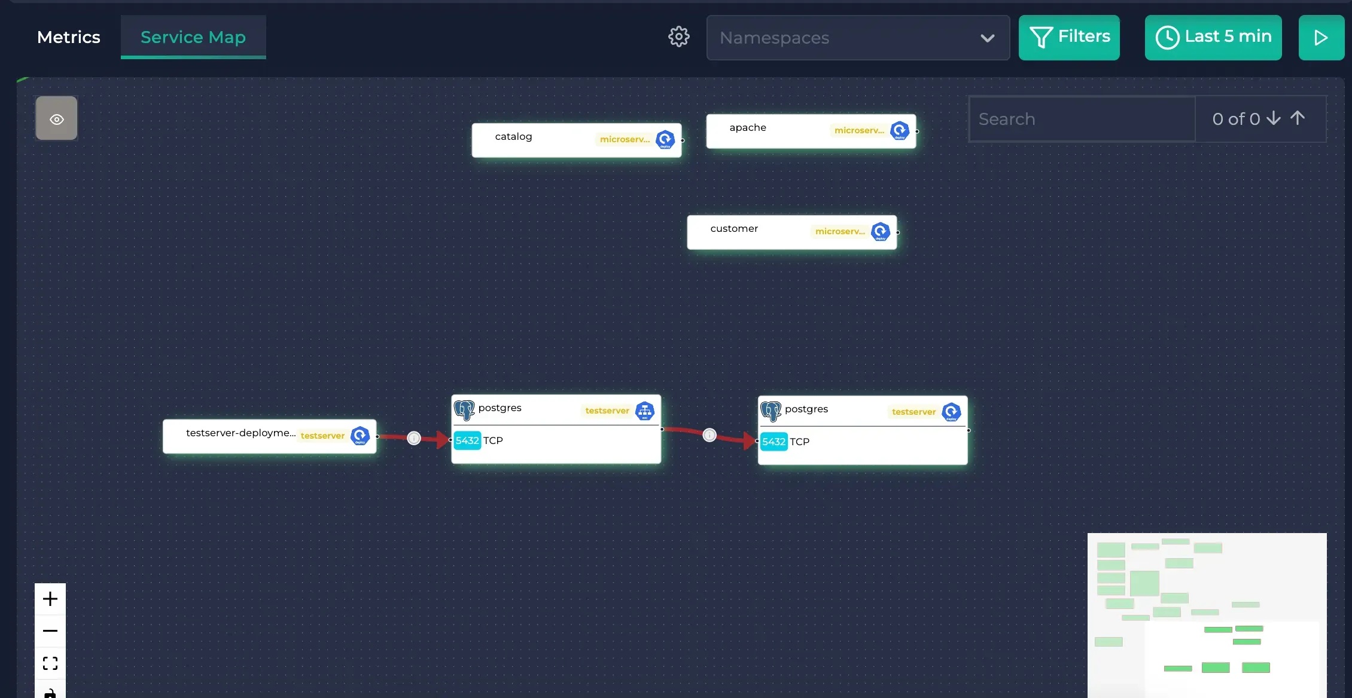Click the Kubernetes deploy badge on catalog node
1352x698 pixels.
tap(665, 139)
